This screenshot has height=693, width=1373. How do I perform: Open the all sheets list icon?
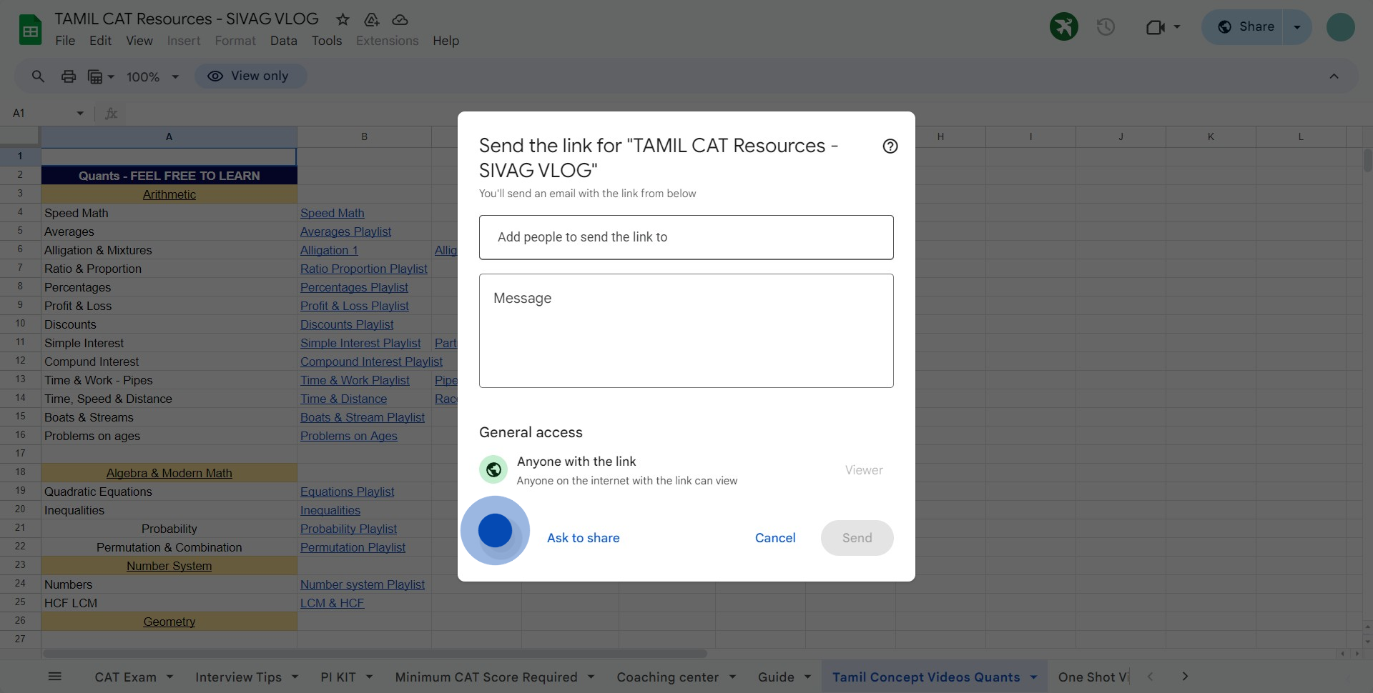(x=55, y=677)
